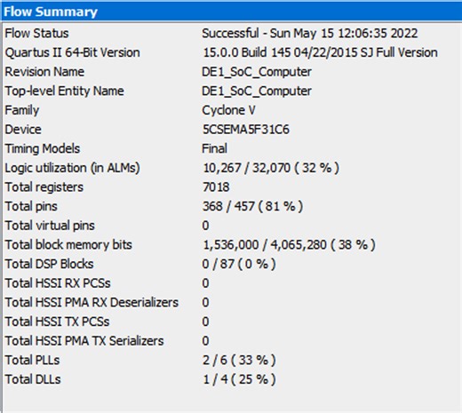Viewport: 462px width, 413px height.
Task: Select the 'Timing Models' label
Action: click(x=43, y=148)
